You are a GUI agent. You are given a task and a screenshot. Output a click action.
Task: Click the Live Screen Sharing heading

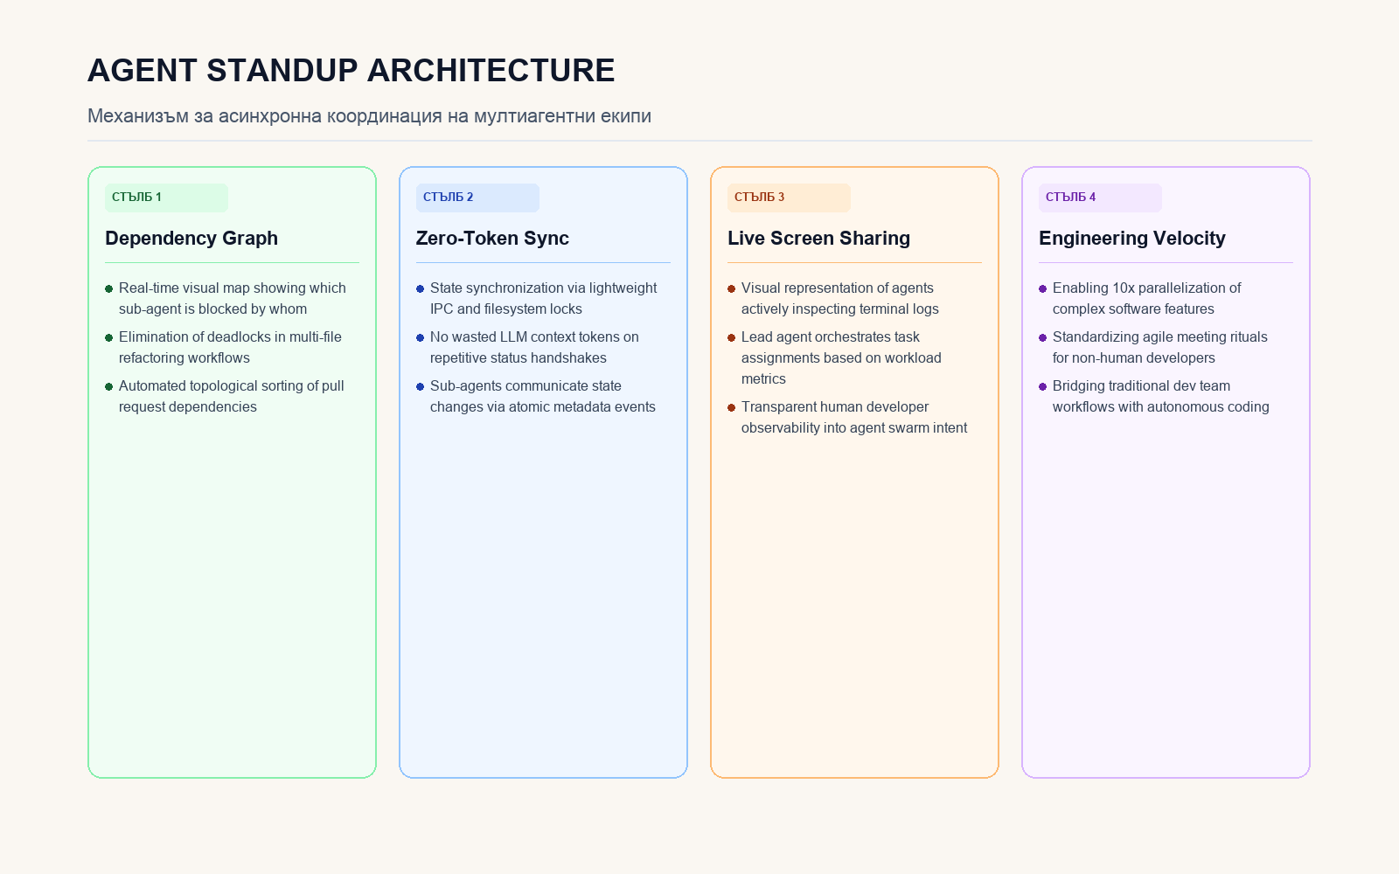[x=818, y=238]
